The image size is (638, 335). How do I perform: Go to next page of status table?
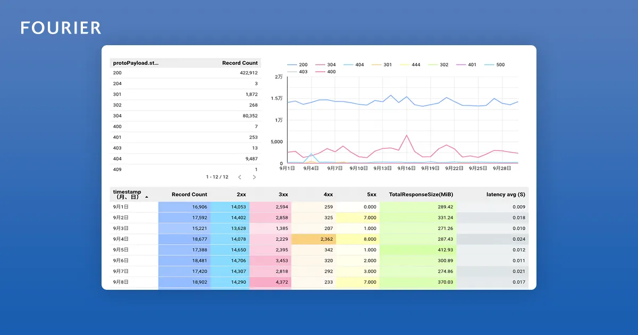(x=254, y=177)
